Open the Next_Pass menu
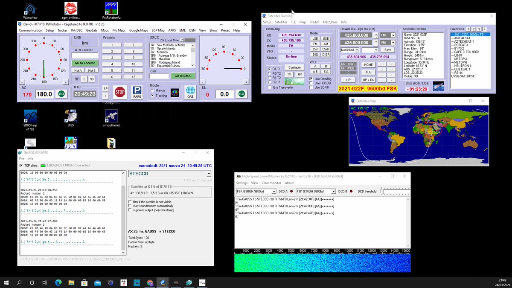512x288 pixels. pyautogui.click(x=330, y=22)
